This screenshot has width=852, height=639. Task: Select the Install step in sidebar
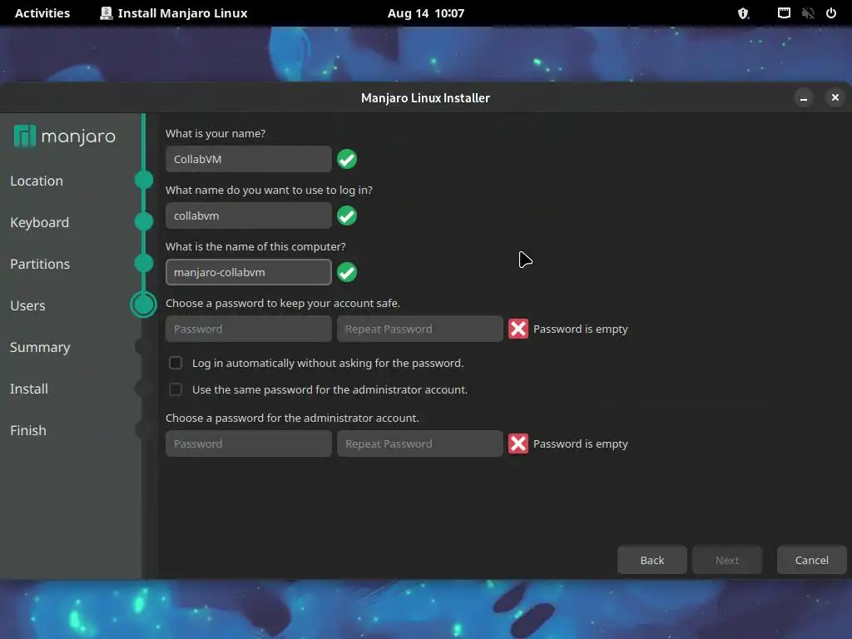click(29, 389)
